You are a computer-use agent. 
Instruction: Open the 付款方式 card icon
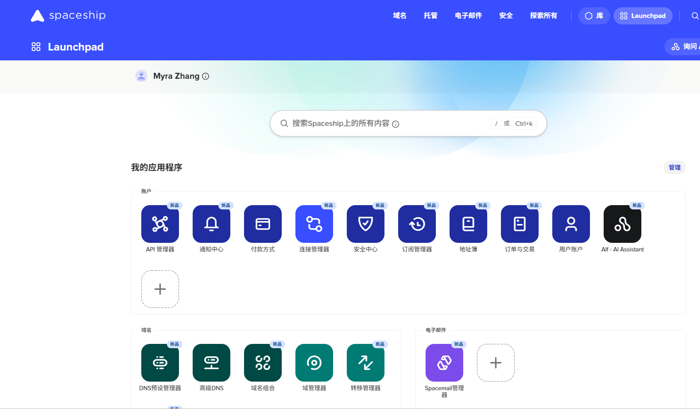click(263, 224)
